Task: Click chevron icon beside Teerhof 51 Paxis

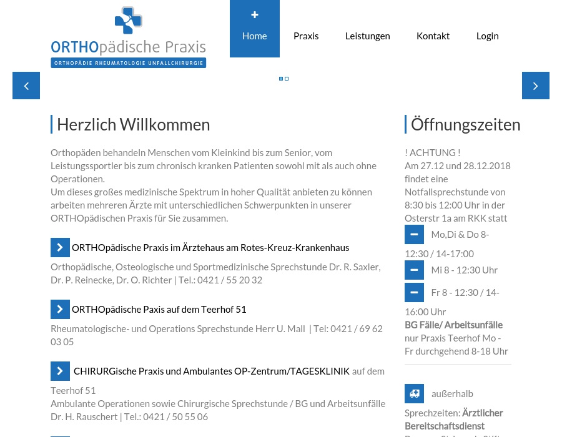Action: click(x=60, y=309)
